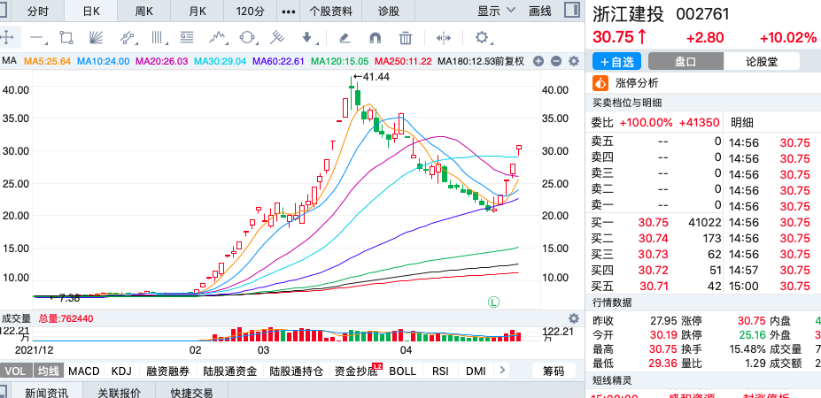Open the 论股堂 tab
Screen dimensions: 821x398
pyautogui.click(x=761, y=62)
